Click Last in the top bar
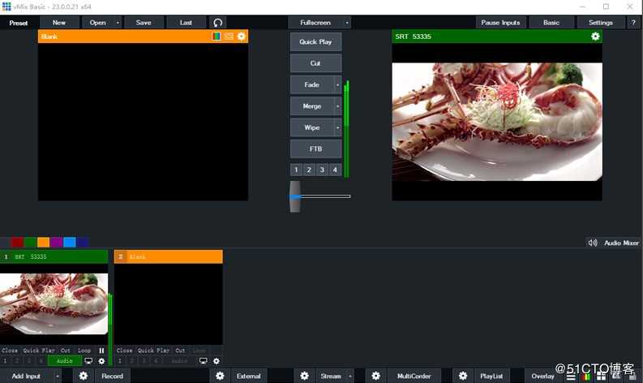 tap(186, 23)
